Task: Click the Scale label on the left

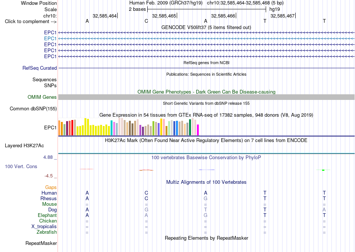Action: click(50, 9)
